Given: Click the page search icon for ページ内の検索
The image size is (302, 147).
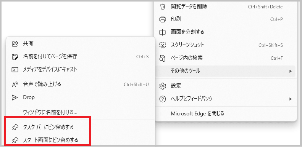Looking at the screenshot, I should (163, 58).
